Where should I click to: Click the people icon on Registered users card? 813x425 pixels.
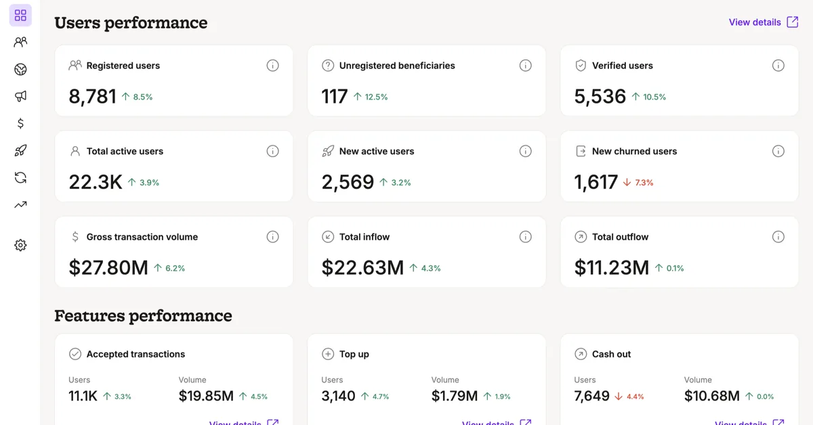click(75, 66)
